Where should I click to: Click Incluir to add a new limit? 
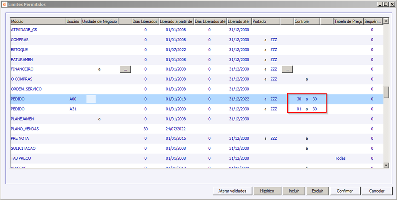pyautogui.click(x=294, y=191)
